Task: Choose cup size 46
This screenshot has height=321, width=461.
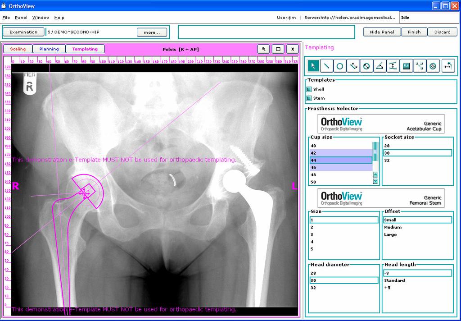Action: 341,168
